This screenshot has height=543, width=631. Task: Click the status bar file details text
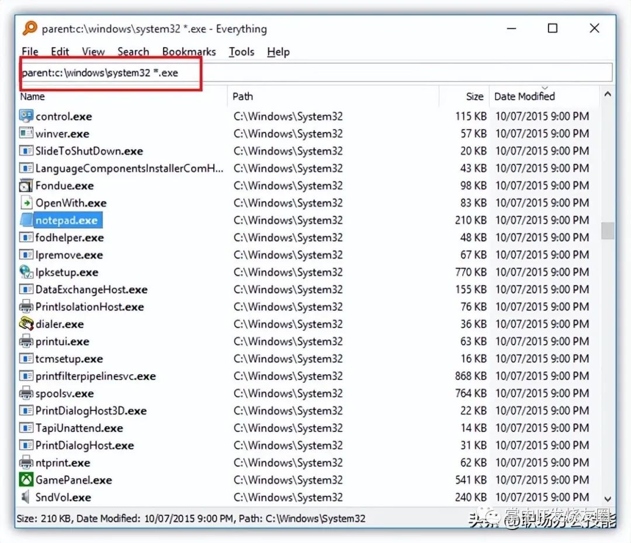(190, 518)
